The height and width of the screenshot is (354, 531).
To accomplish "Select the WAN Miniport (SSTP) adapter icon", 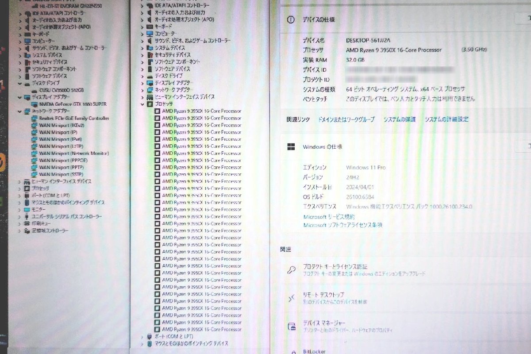I will point(35,174).
